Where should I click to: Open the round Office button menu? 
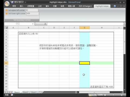click(7, 4)
